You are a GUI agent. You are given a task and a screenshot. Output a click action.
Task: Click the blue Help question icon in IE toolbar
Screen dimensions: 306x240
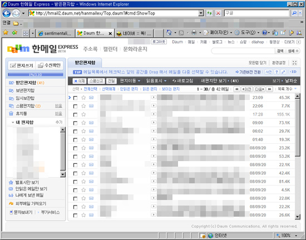(x=264, y=33)
